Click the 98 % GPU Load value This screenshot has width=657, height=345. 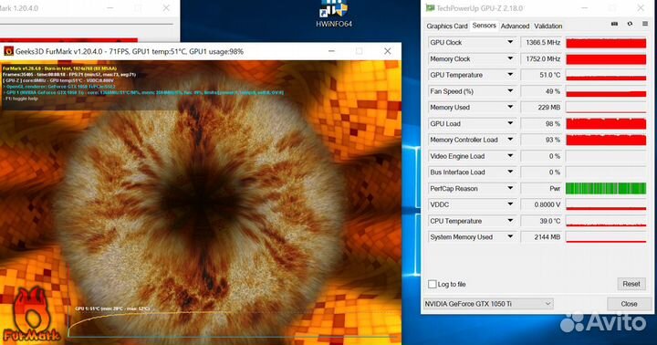click(x=542, y=123)
